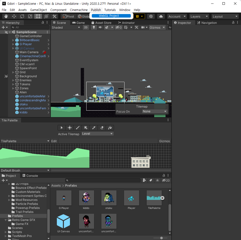Select the eyedropper picker tool in Tile Palette

94,128
